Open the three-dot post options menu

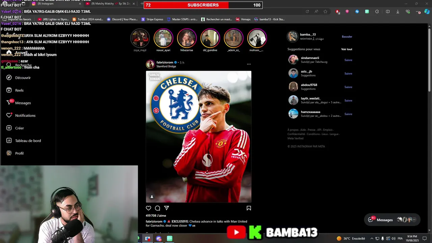point(249,64)
